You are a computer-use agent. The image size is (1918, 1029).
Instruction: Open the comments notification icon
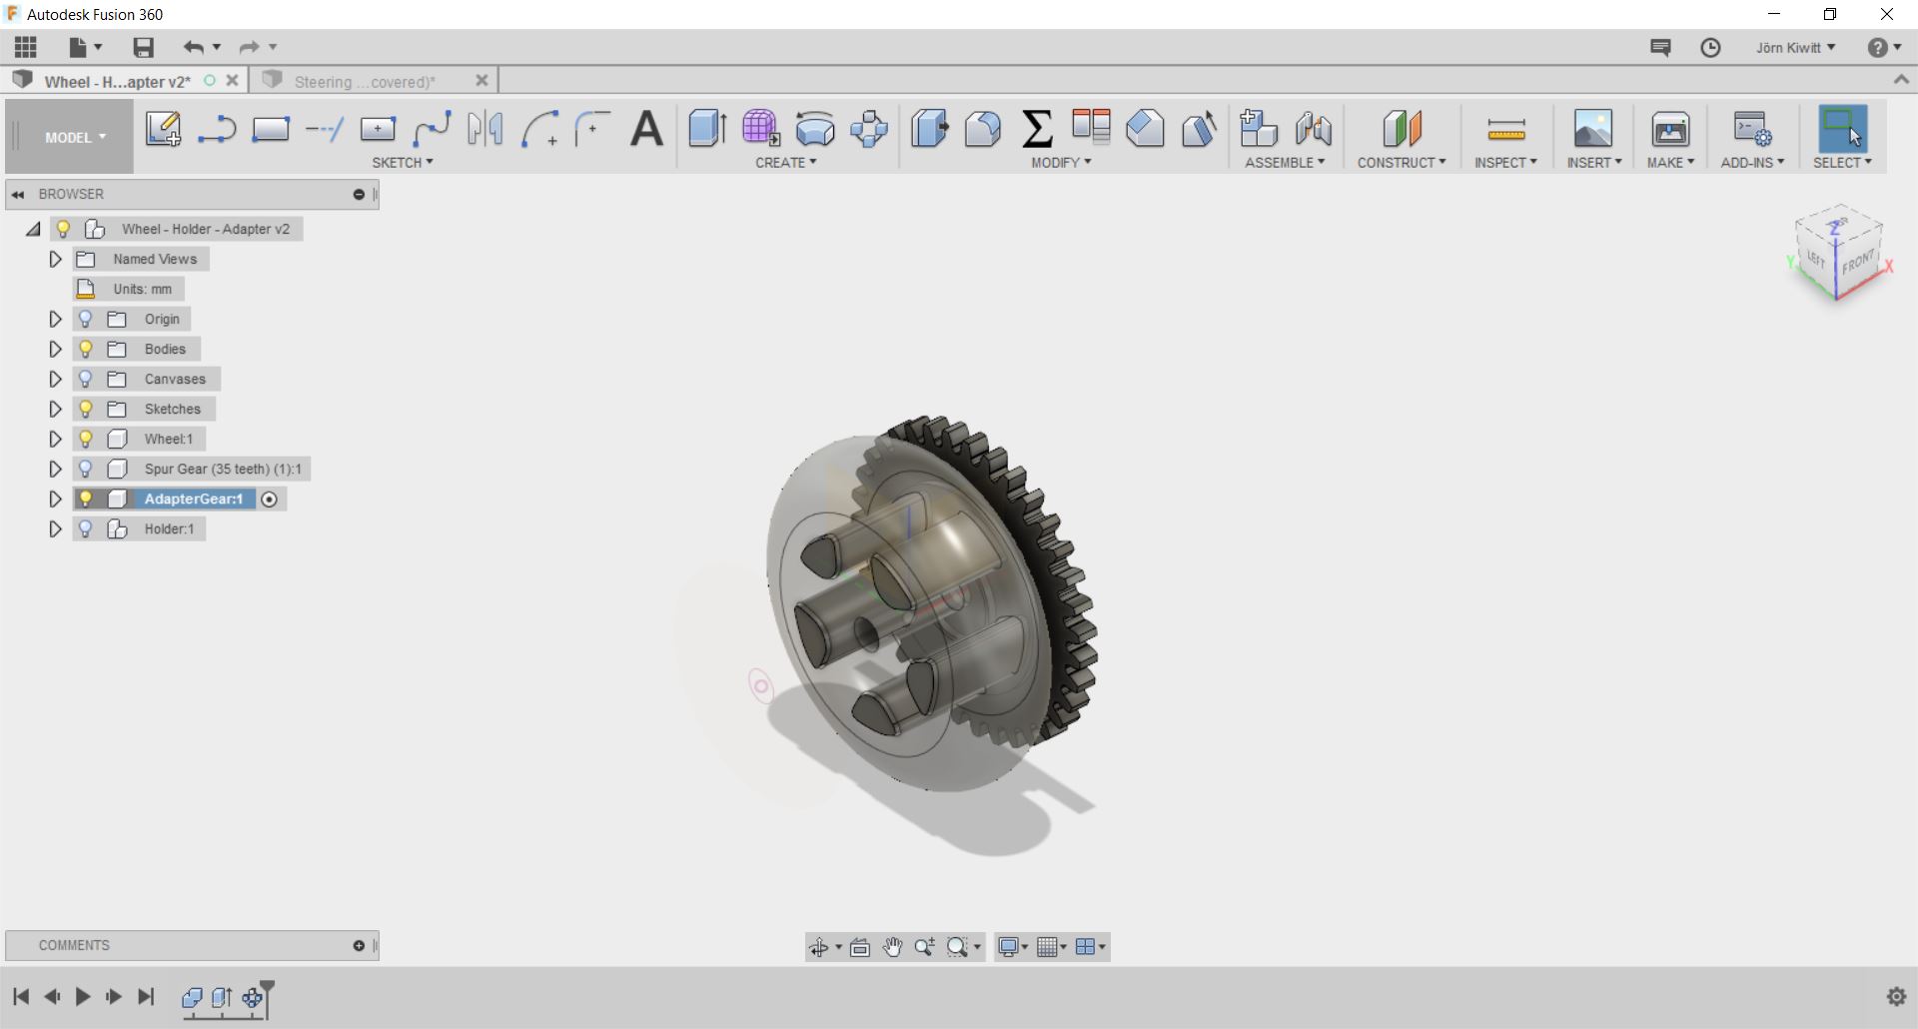pyautogui.click(x=1660, y=48)
